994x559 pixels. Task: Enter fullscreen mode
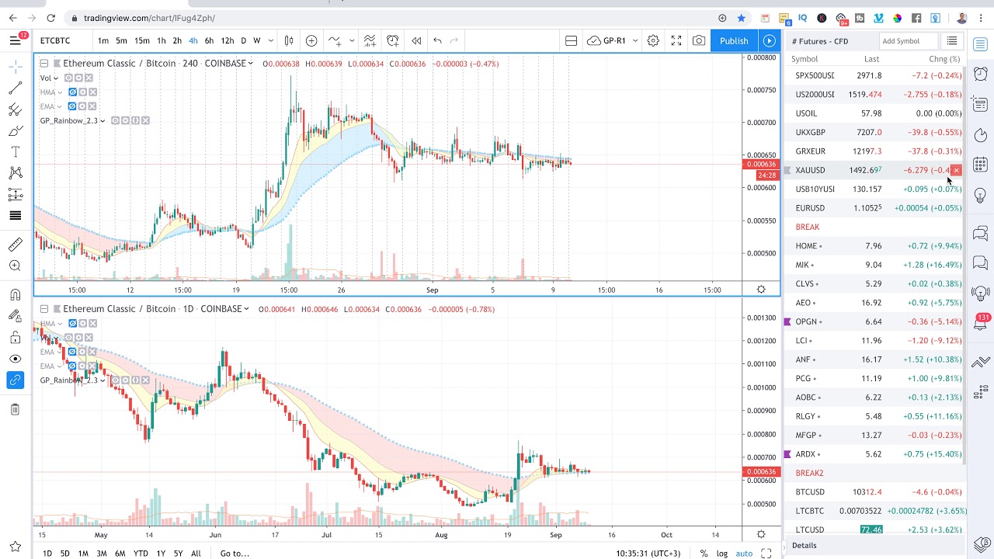676,40
